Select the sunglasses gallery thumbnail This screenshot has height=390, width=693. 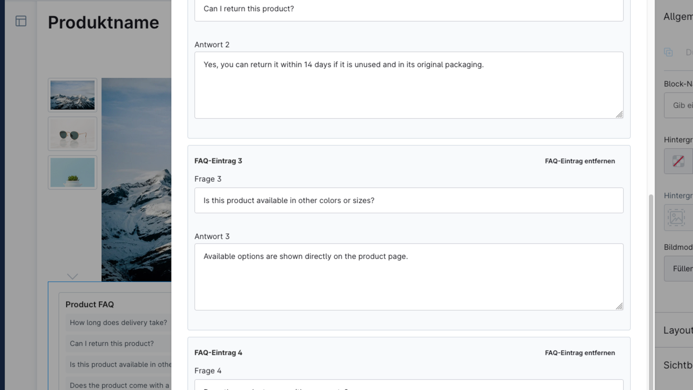click(73, 134)
